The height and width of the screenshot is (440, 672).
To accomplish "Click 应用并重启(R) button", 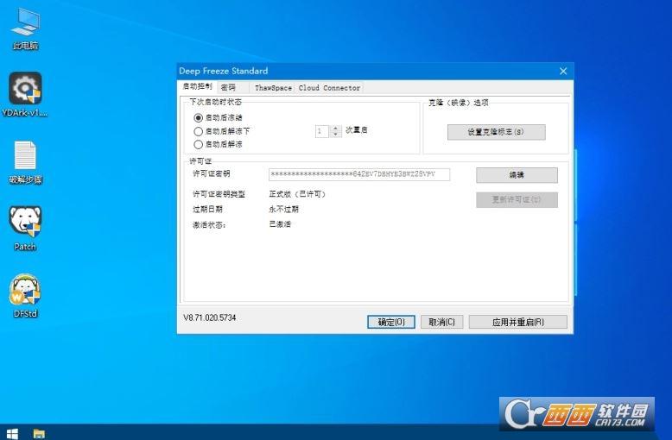I will tap(517, 322).
